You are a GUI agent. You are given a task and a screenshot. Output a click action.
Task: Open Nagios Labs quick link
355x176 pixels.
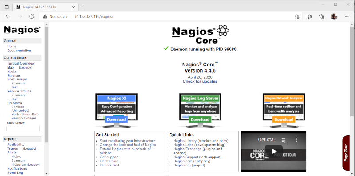[183, 145]
